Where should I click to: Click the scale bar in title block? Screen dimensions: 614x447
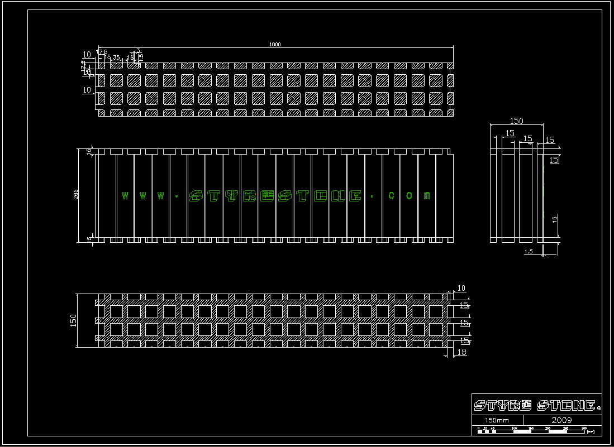point(531,430)
